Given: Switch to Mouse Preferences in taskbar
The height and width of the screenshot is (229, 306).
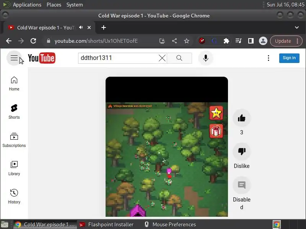Looking at the screenshot, I should (170, 224).
